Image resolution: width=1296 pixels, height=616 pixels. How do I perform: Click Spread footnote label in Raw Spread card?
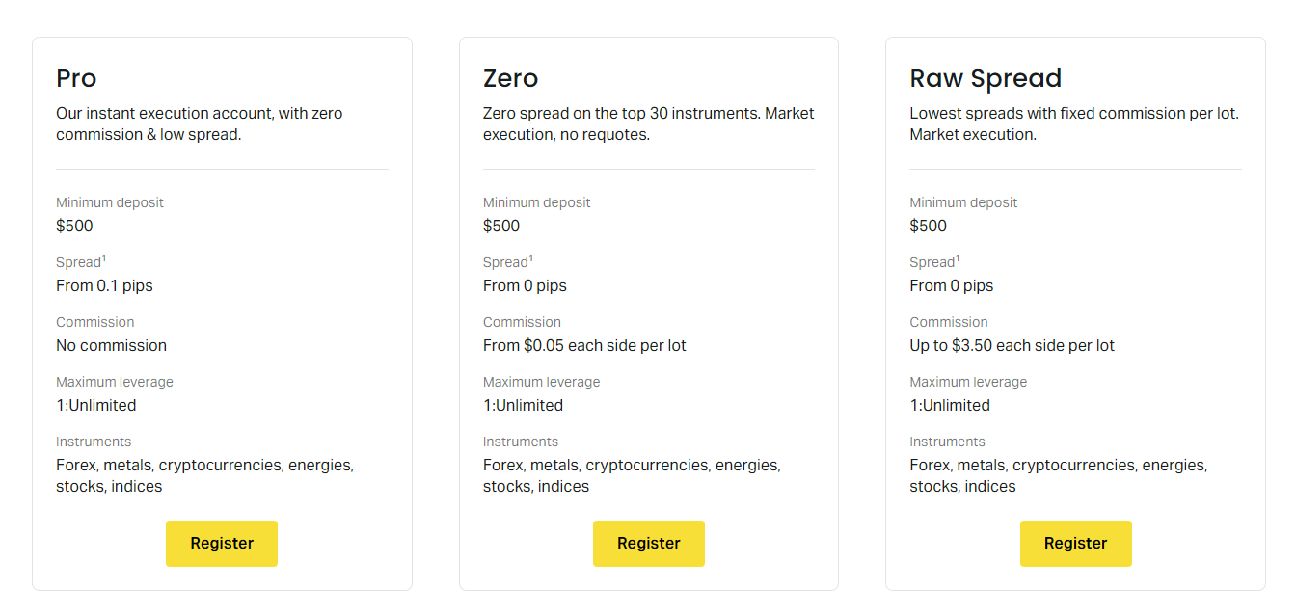[933, 262]
